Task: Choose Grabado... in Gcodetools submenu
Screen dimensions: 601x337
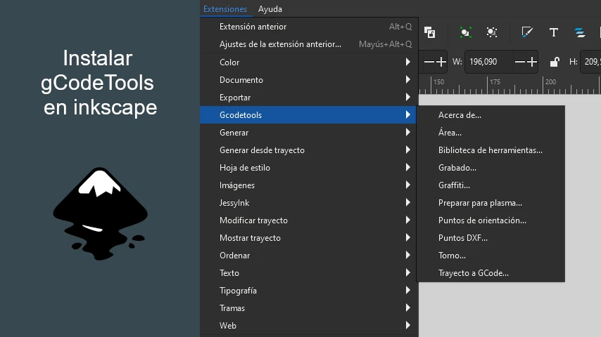Action: point(491,168)
